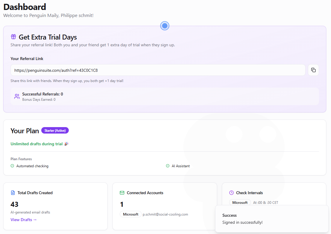Click the checkmark icon next to Automated checking
This screenshot has height=234, width=331.
[x=12, y=166]
